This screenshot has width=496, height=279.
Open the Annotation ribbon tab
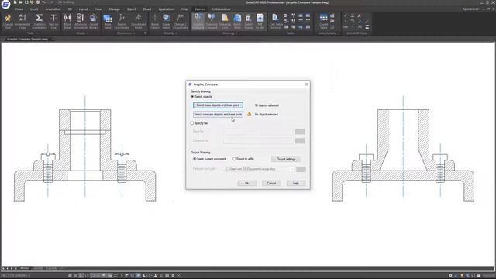coord(53,9)
